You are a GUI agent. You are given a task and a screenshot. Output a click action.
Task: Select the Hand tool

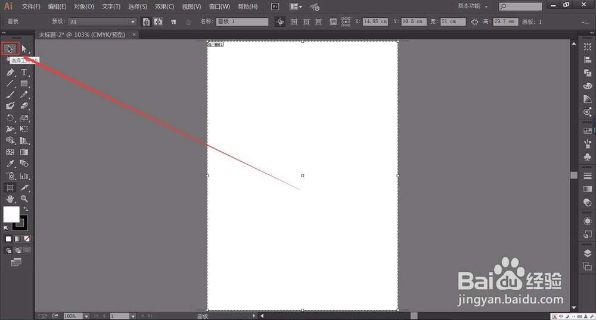click(10, 199)
